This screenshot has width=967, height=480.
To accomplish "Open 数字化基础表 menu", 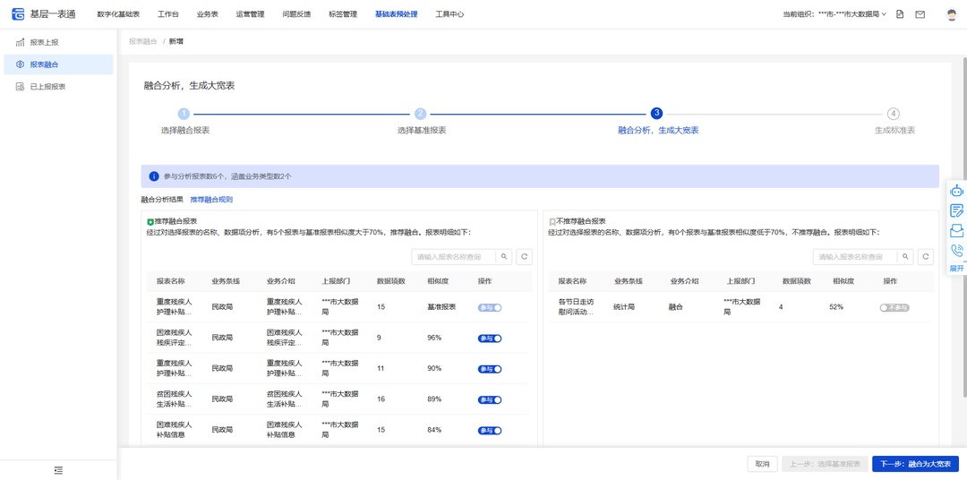I will (118, 14).
